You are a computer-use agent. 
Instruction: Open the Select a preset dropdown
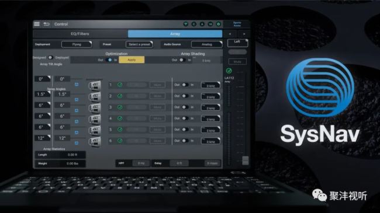tap(139, 44)
